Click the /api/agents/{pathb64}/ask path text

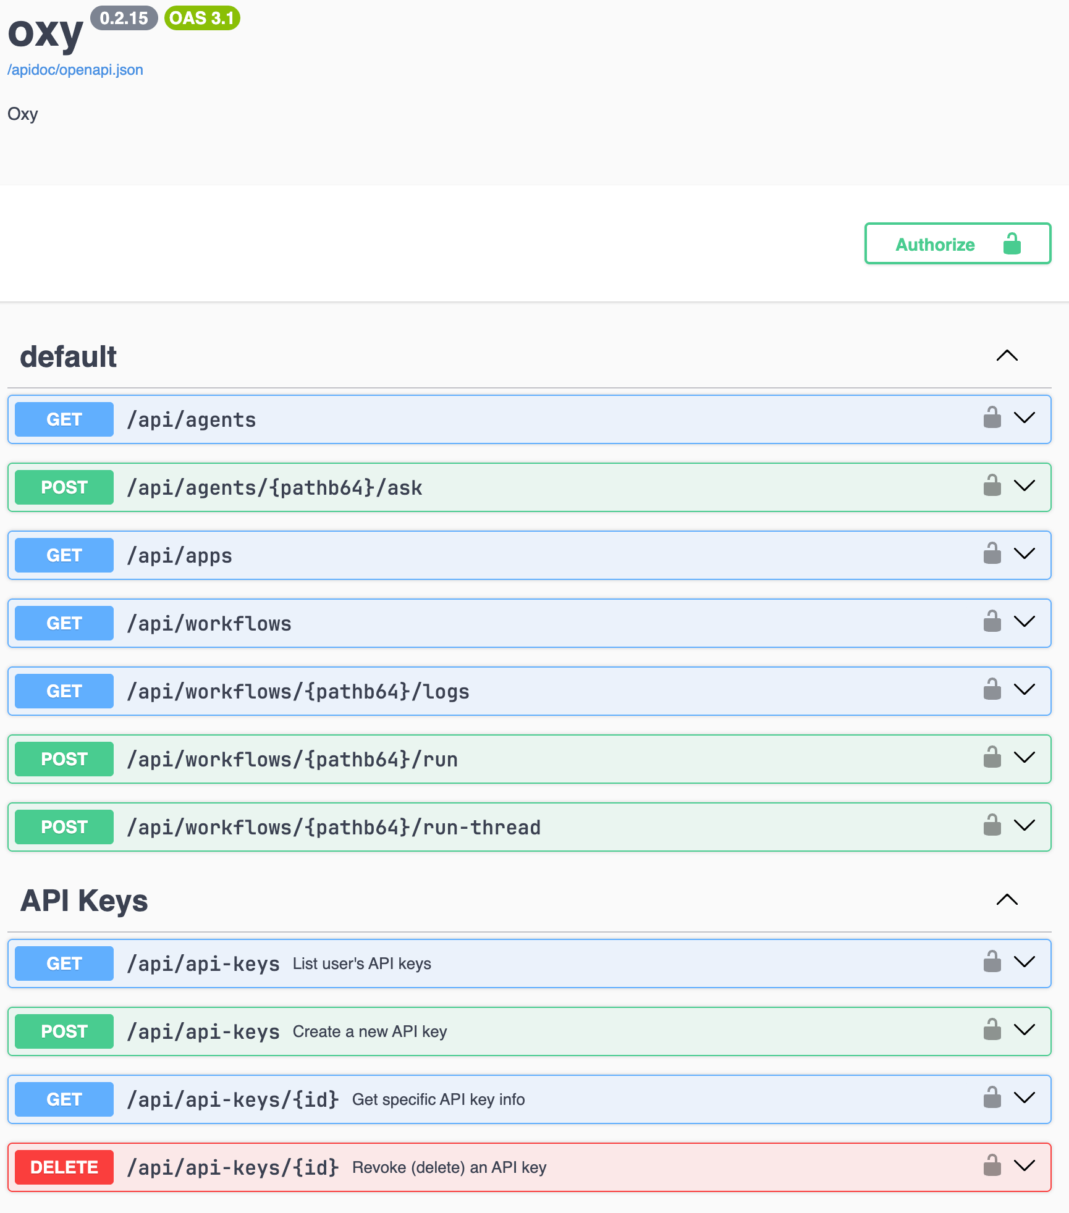[275, 488]
